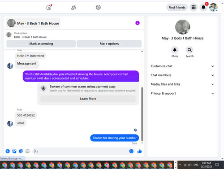Image resolution: width=224 pixels, height=169 pixels.
Task: Open more actions plus icon in composer
Action: click(8, 151)
